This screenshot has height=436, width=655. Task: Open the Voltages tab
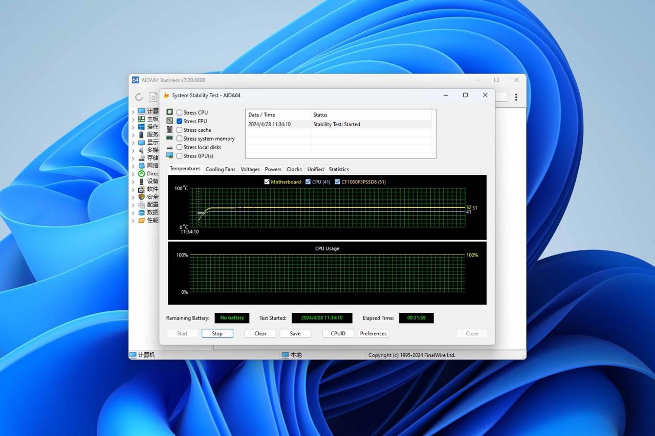[250, 169]
